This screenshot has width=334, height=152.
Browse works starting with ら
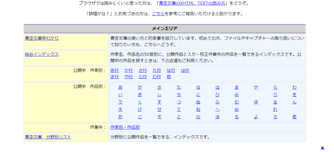click(275, 87)
